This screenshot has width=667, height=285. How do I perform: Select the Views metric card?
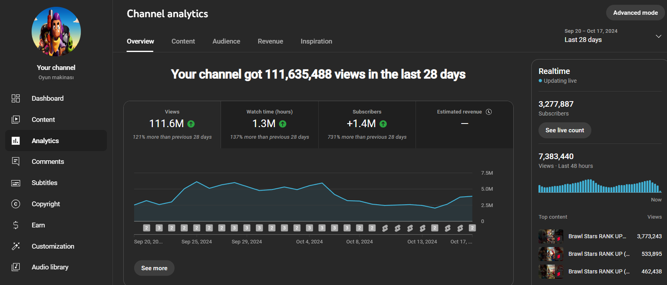click(x=172, y=125)
